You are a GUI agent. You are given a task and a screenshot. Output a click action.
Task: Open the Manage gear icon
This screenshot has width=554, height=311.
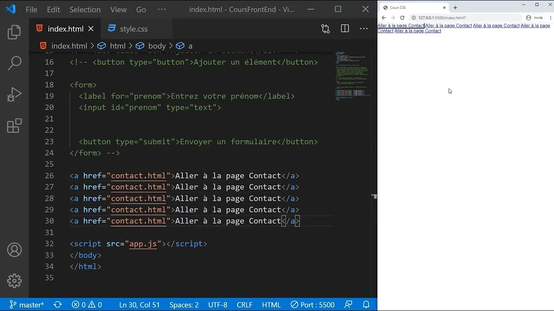[x=14, y=281]
